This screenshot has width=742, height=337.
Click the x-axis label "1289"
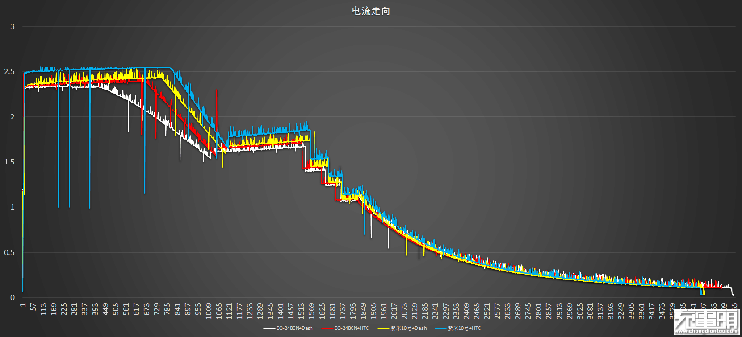pos(260,311)
